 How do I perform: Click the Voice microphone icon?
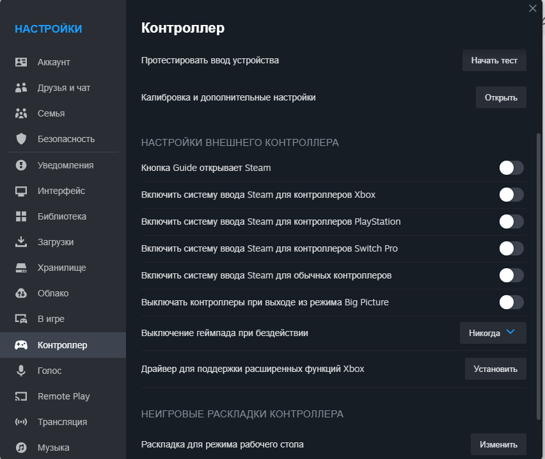point(21,371)
